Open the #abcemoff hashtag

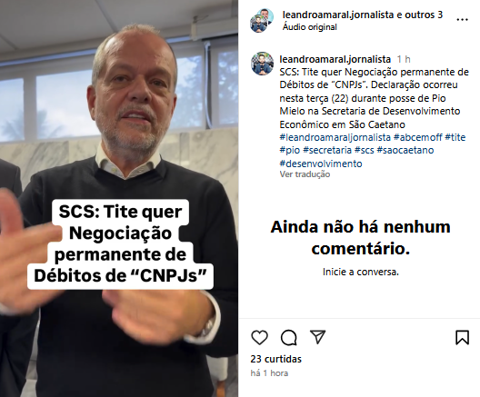[418, 137]
